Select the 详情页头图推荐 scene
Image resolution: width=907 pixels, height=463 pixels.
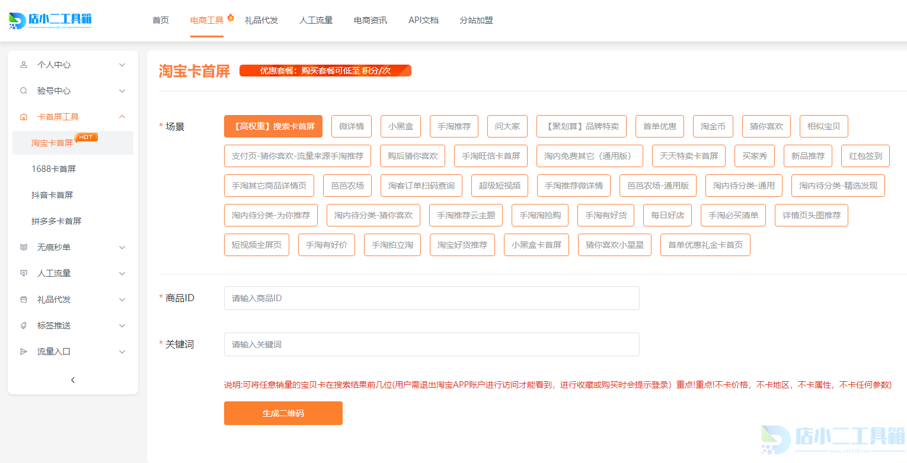point(812,215)
